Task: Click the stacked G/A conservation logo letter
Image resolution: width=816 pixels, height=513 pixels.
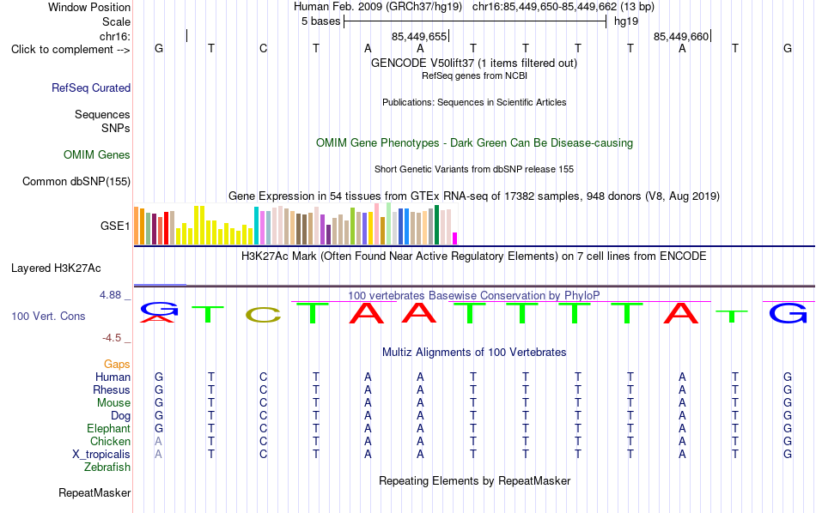Action: tap(159, 312)
